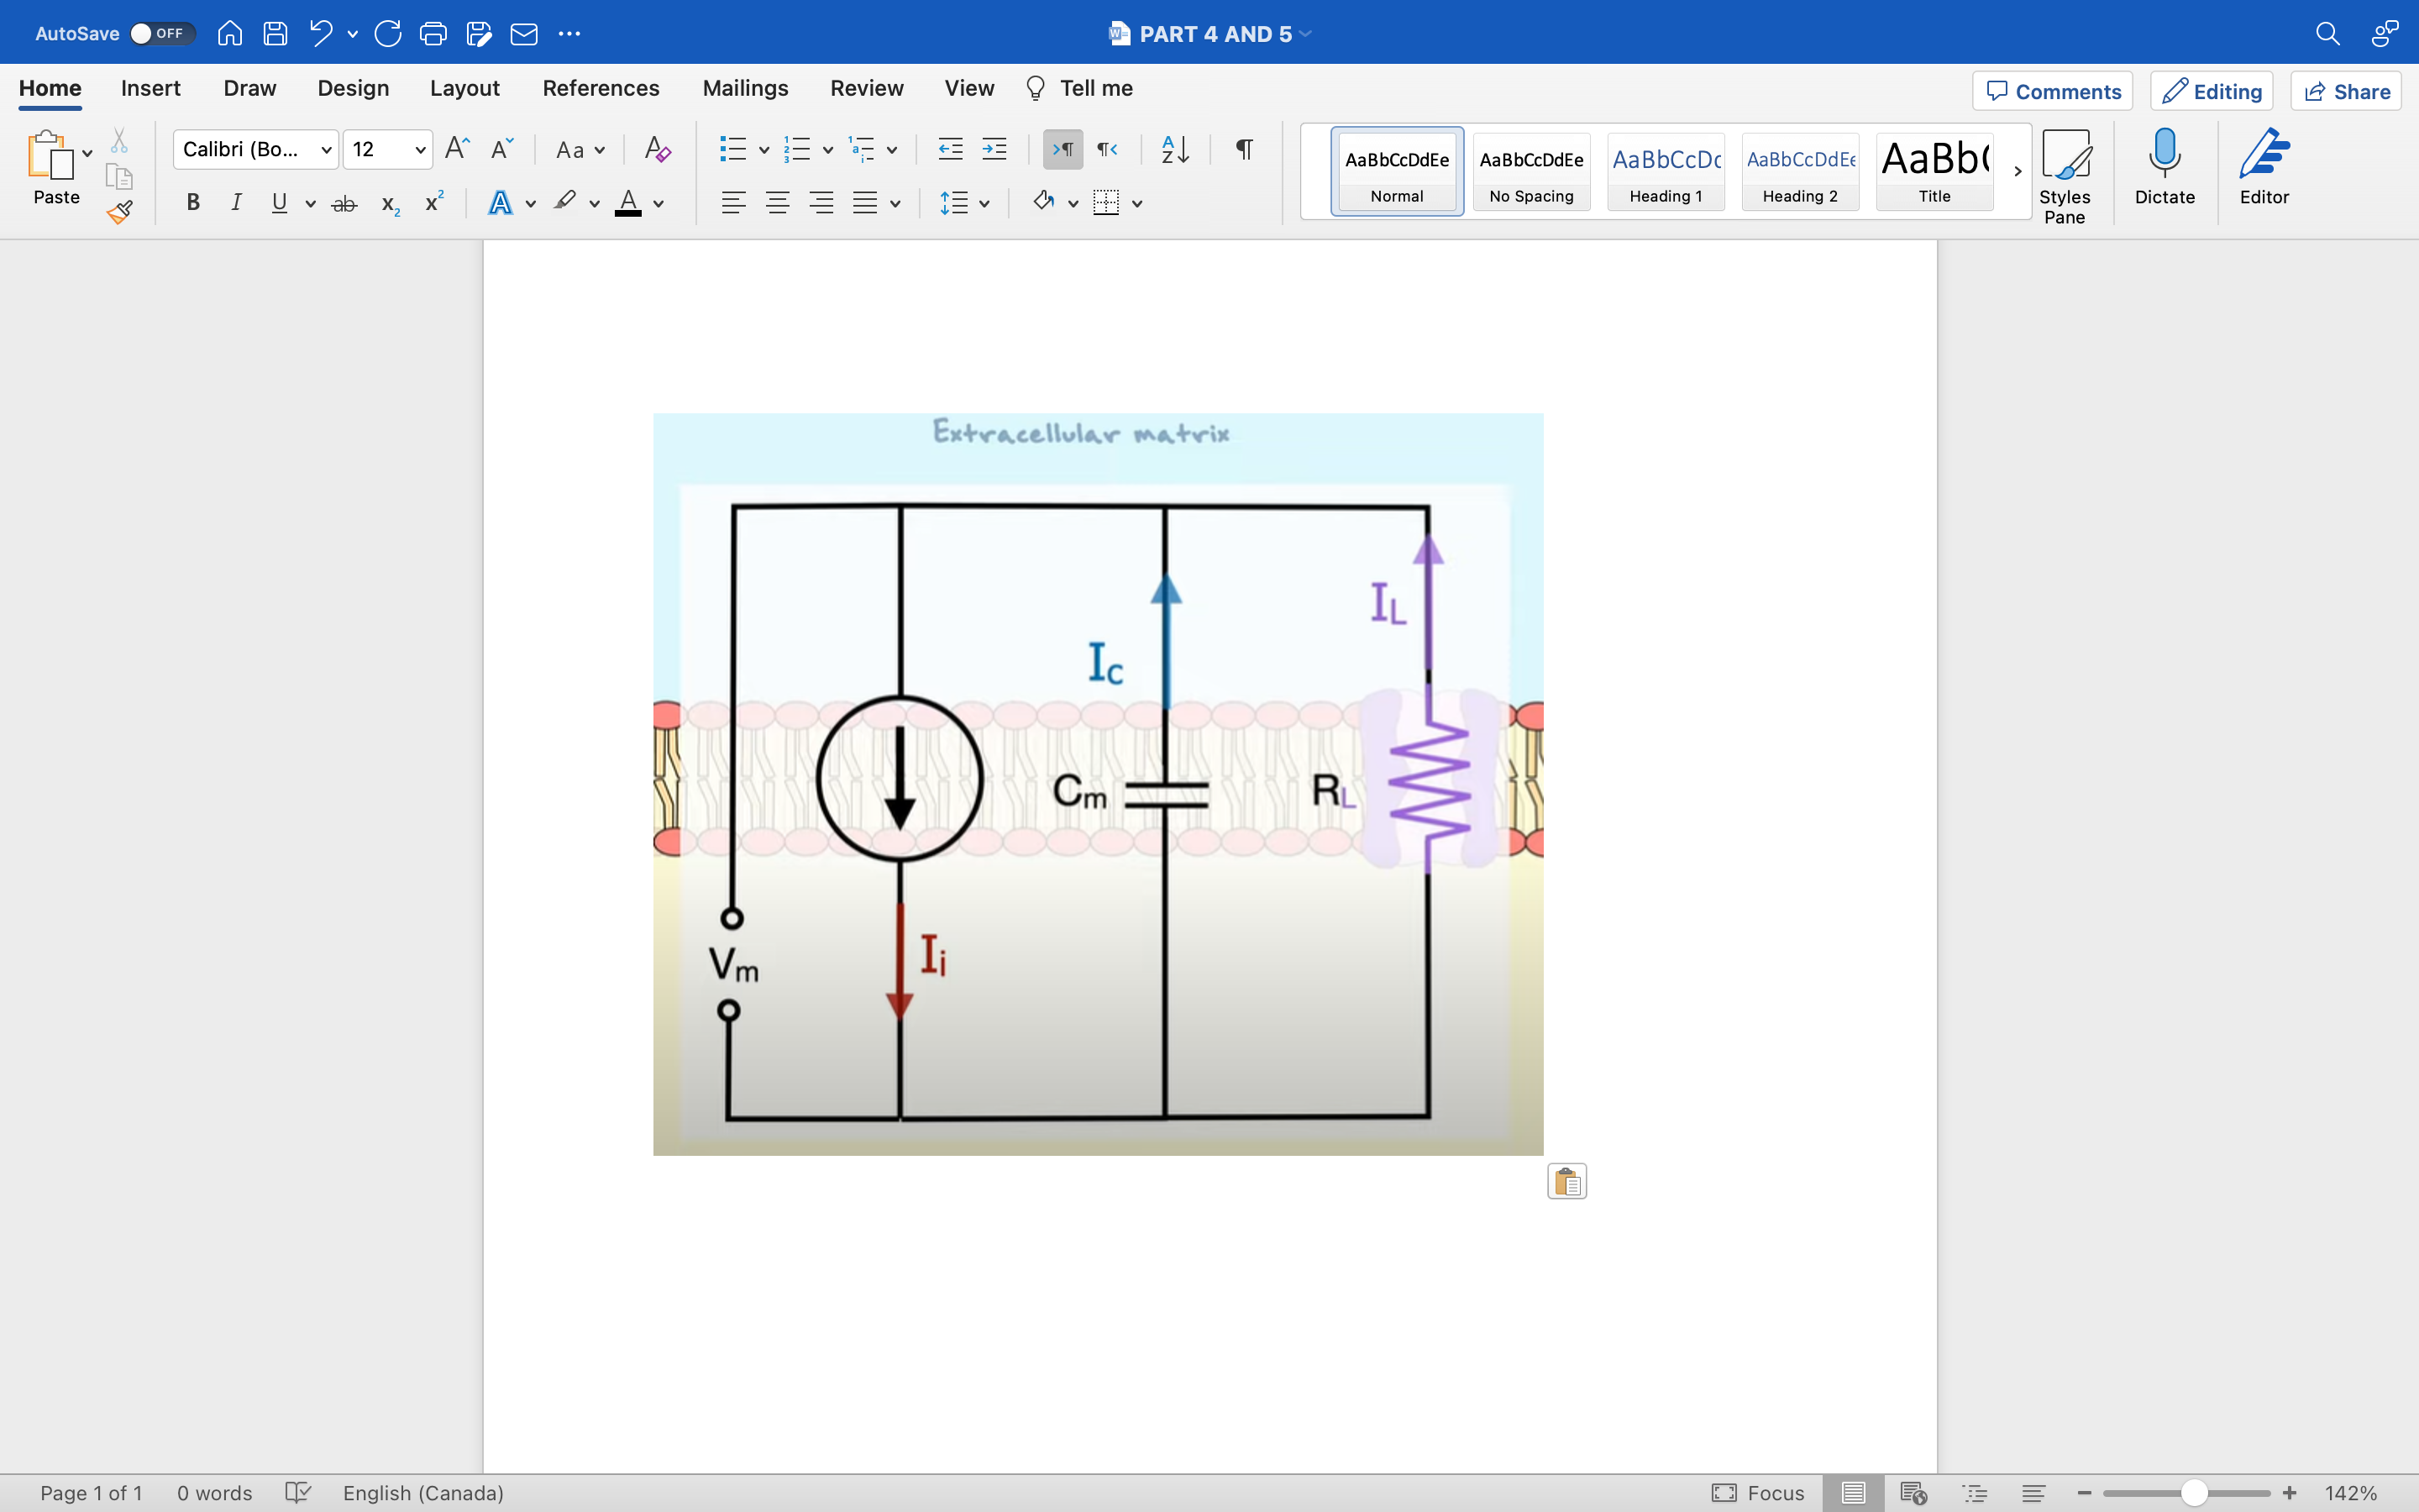Click the Increase Indent icon

tap(994, 150)
